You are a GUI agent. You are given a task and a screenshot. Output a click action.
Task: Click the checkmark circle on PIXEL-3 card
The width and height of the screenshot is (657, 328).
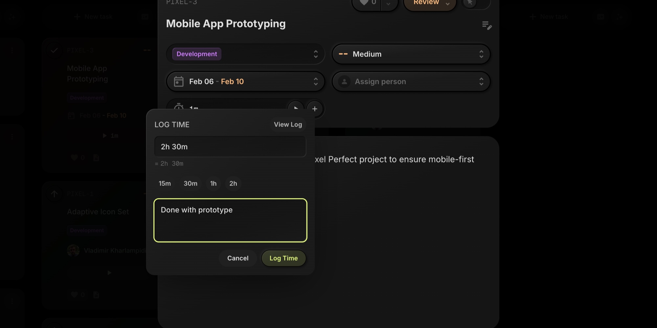[54, 50]
